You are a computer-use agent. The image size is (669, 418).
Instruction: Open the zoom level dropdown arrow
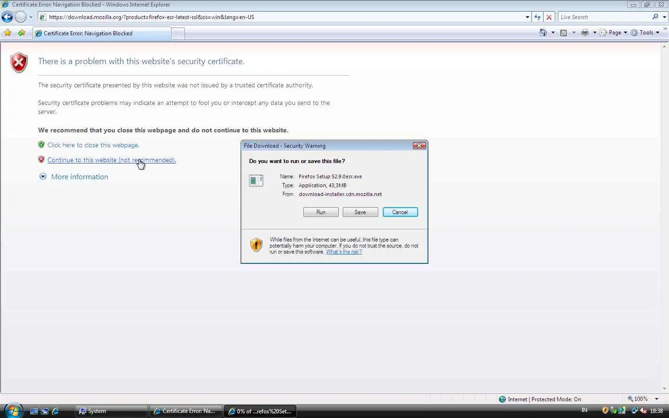656,399
